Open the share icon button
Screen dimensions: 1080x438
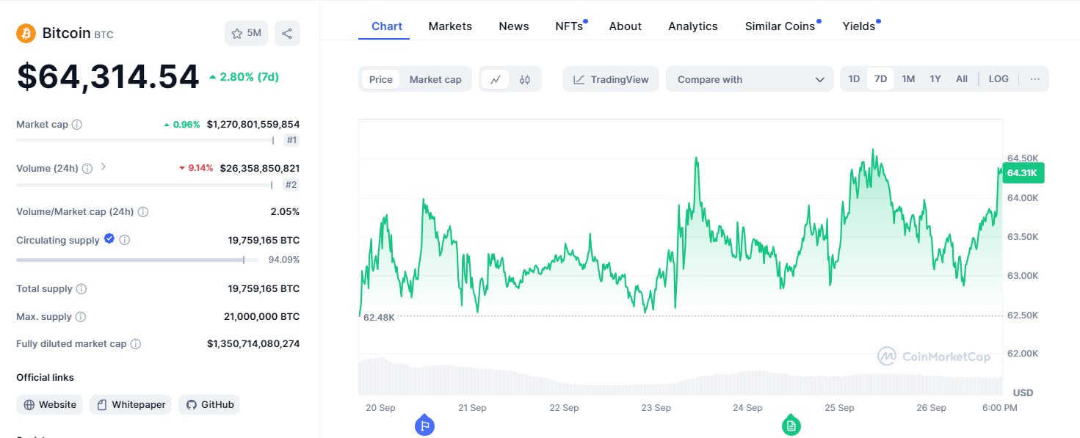(x=287, y=33)
